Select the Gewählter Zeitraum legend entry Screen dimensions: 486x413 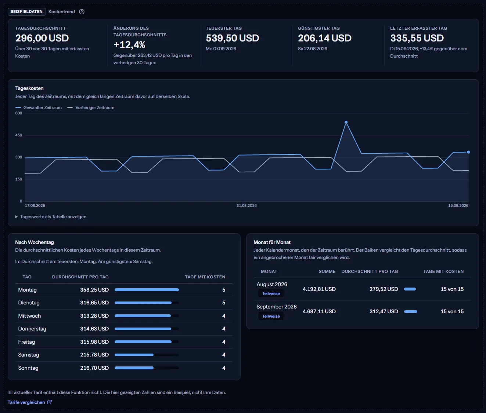[x=39, y=107]
